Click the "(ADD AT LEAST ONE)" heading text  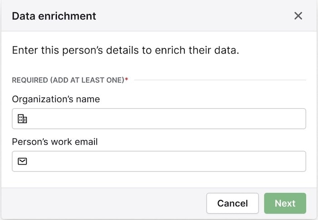coord(87,80)
